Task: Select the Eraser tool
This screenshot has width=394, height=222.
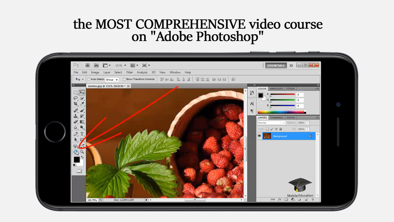Action: 75,122
